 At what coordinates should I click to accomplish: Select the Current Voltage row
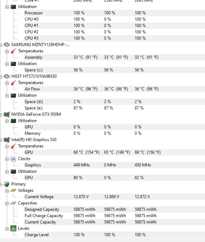[39, 197]
